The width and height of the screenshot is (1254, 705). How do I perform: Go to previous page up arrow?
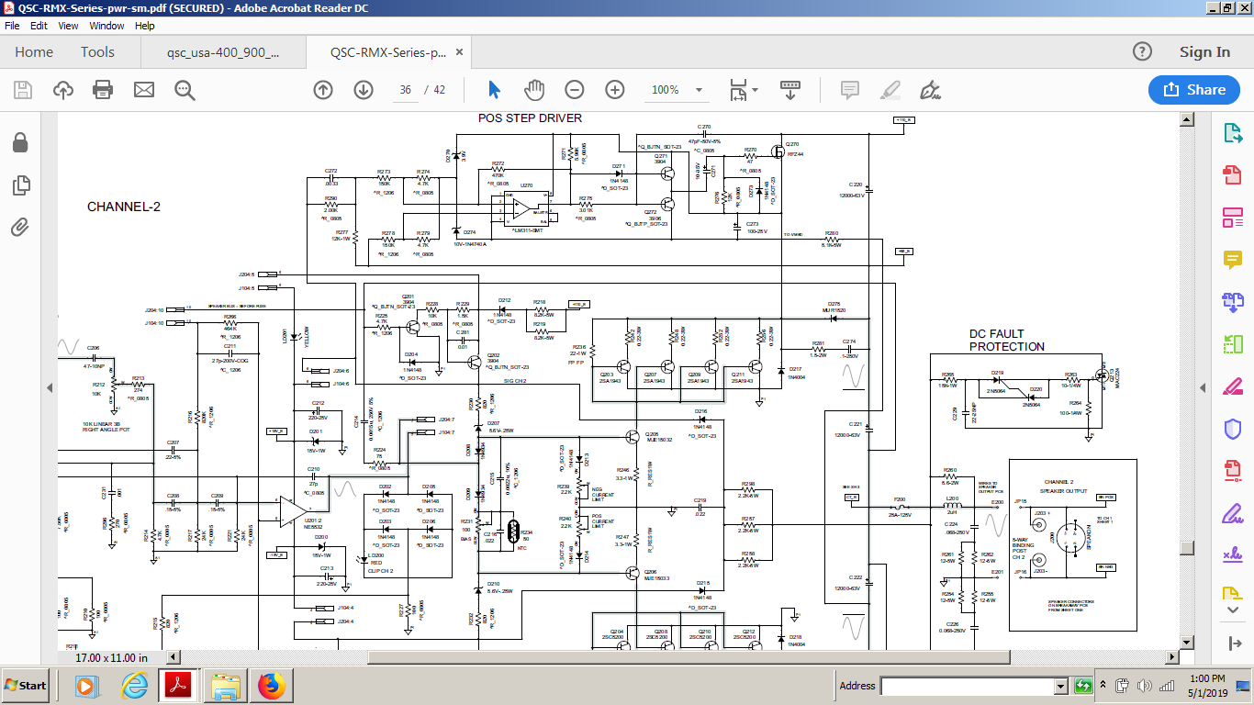pos(323,90)
